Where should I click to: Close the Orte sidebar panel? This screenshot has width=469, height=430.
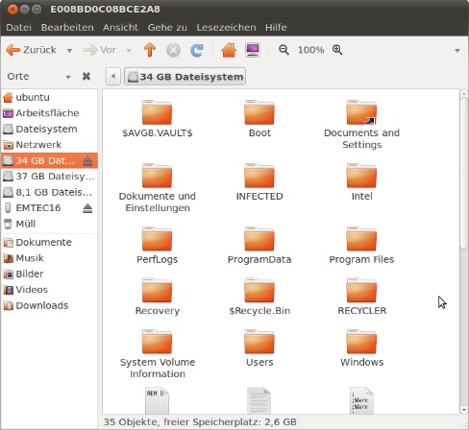(x=86, y=76)
